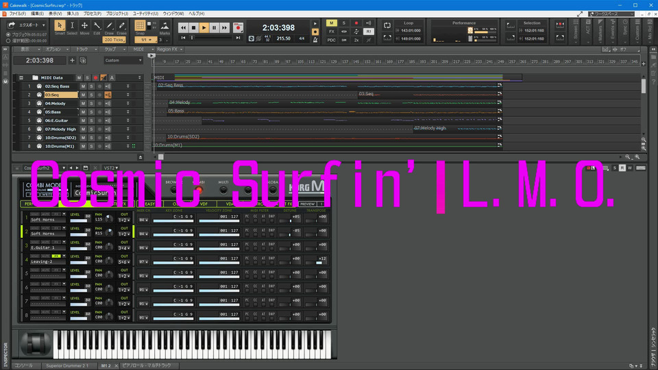Open the snap resolution 1/1 dropdown
Screen dimensions: 658x370
[146, 40]
